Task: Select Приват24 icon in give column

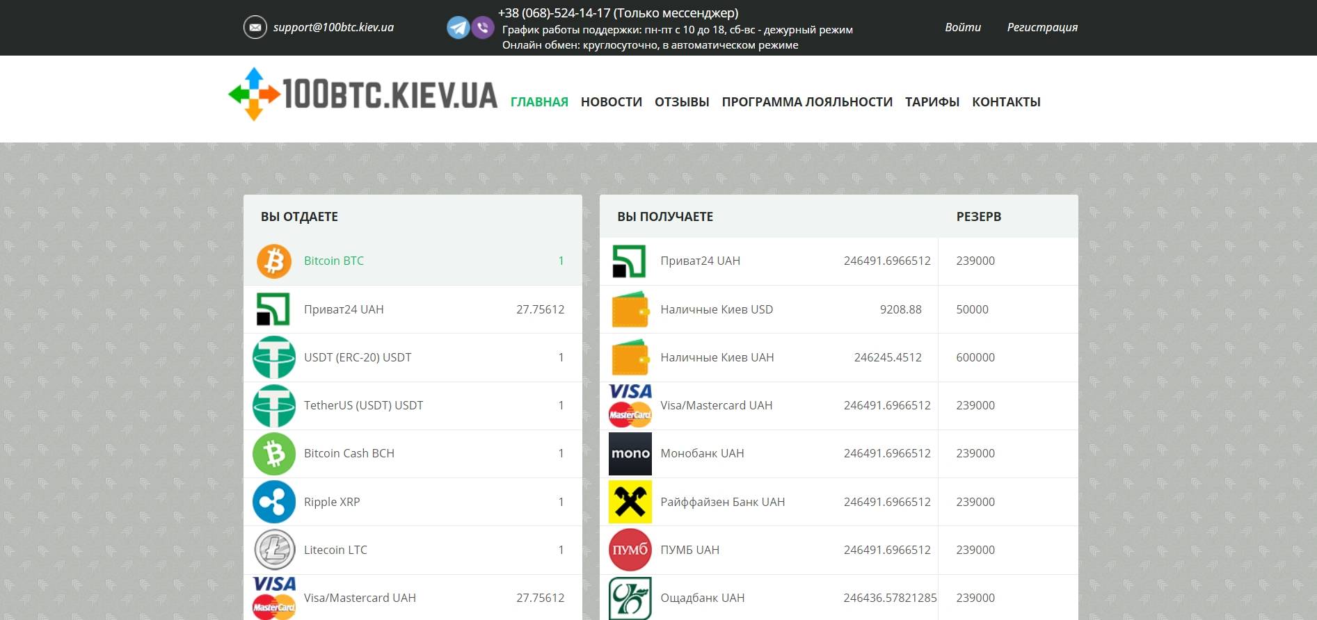Action: tap(273, 309)
